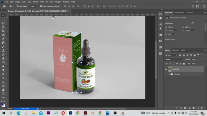The width and height of the screenshot is (207, 116).
Task: Reset transform in Properties panel
Action: point(192,23)
